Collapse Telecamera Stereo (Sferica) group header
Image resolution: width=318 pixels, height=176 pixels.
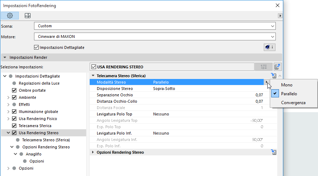point(93,75)
